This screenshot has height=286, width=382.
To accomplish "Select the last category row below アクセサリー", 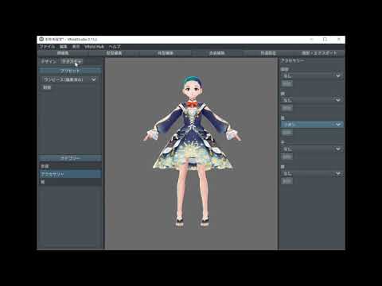I will click(70, 182).
